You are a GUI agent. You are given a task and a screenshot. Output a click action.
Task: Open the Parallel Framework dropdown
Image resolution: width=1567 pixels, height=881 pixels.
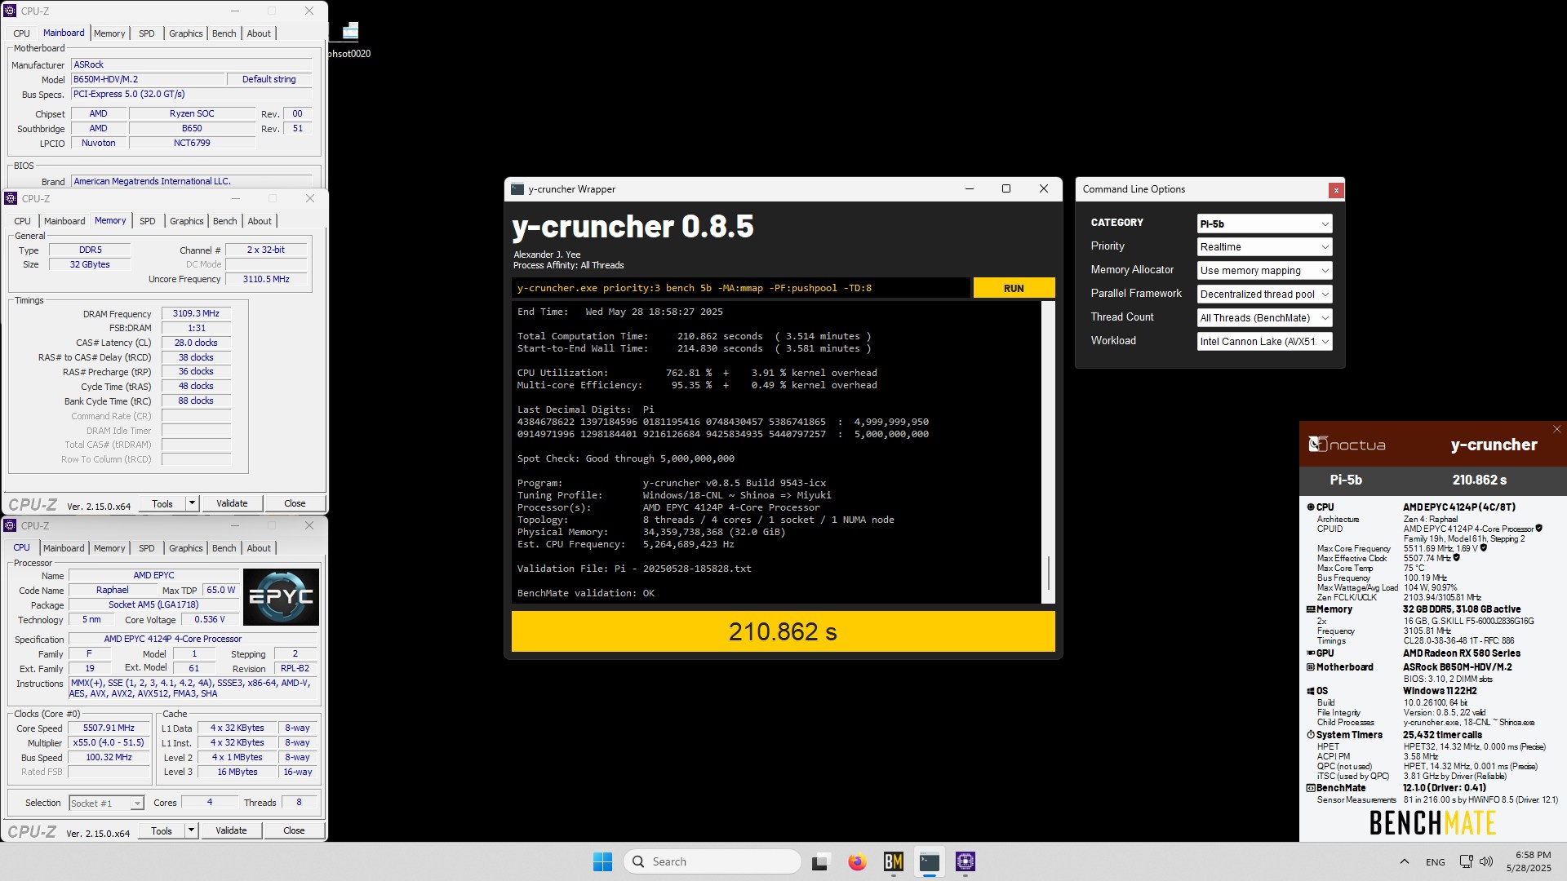pos(1264,294)
